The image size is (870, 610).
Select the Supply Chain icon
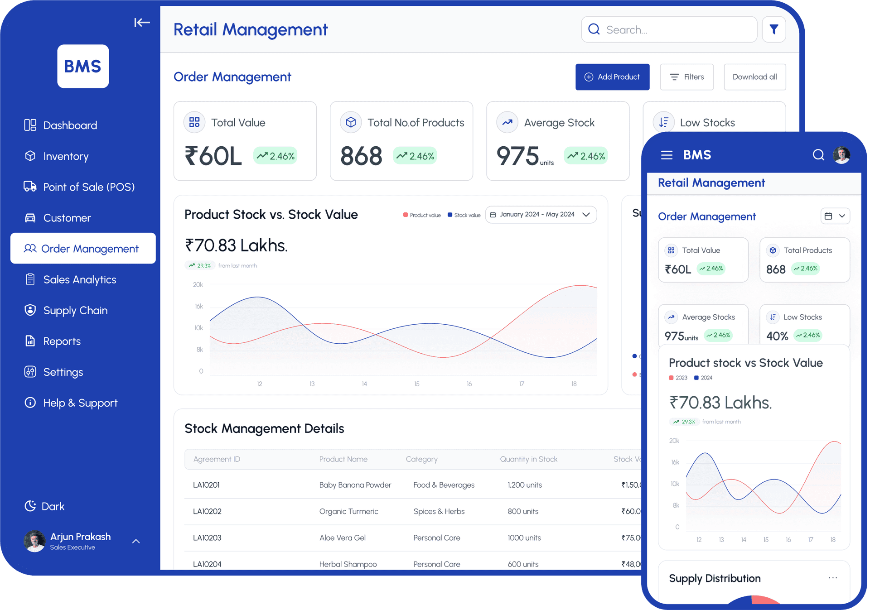point(30,310)
